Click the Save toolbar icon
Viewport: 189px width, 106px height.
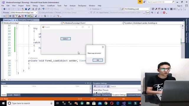26,9
